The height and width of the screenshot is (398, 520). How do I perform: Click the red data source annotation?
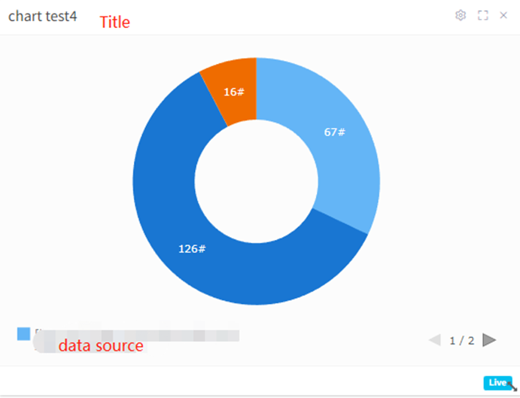click(100, 346)
